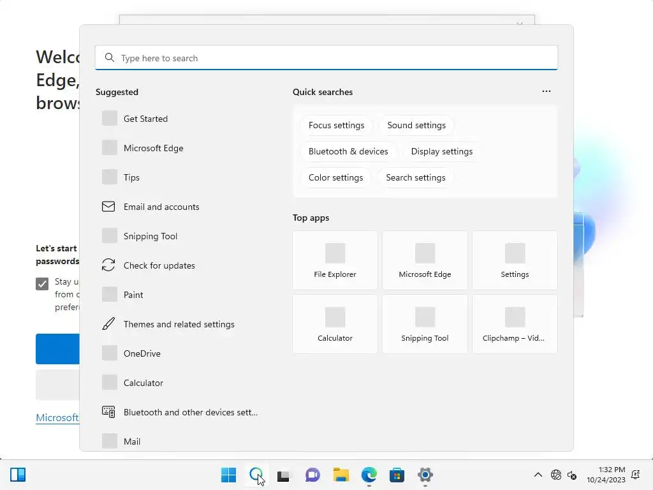Click the network status tray icon
This screenshot has height=490, width=653.
(x=556, y=475)
